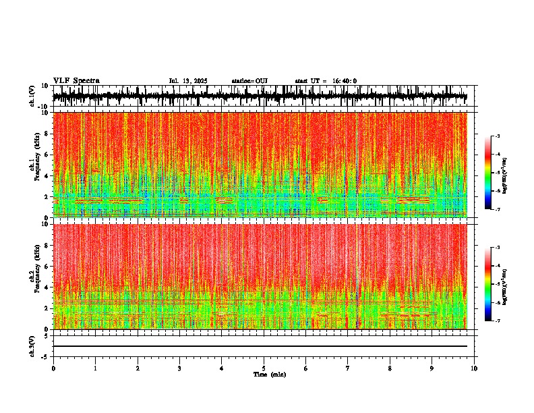Click the "-4" label on ch.2 colorbar

[x=498, y=266]
